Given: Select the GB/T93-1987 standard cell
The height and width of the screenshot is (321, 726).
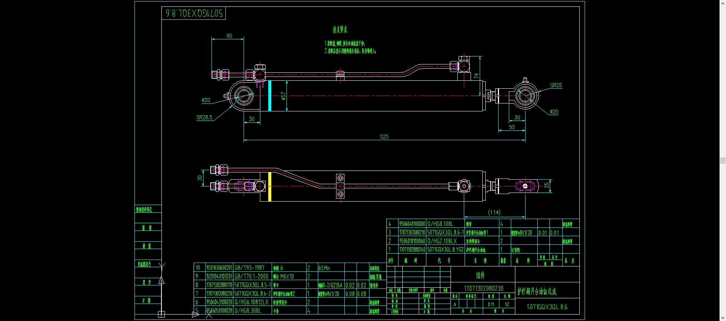Looking at the screenshot, I should [252, 268].
